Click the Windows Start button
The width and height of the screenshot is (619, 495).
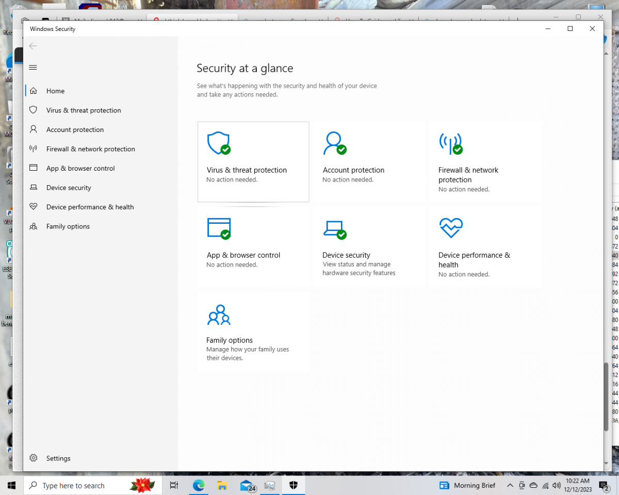(11, 485)
